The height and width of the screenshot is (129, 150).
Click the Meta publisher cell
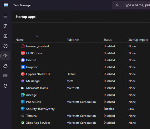[70, 81]
